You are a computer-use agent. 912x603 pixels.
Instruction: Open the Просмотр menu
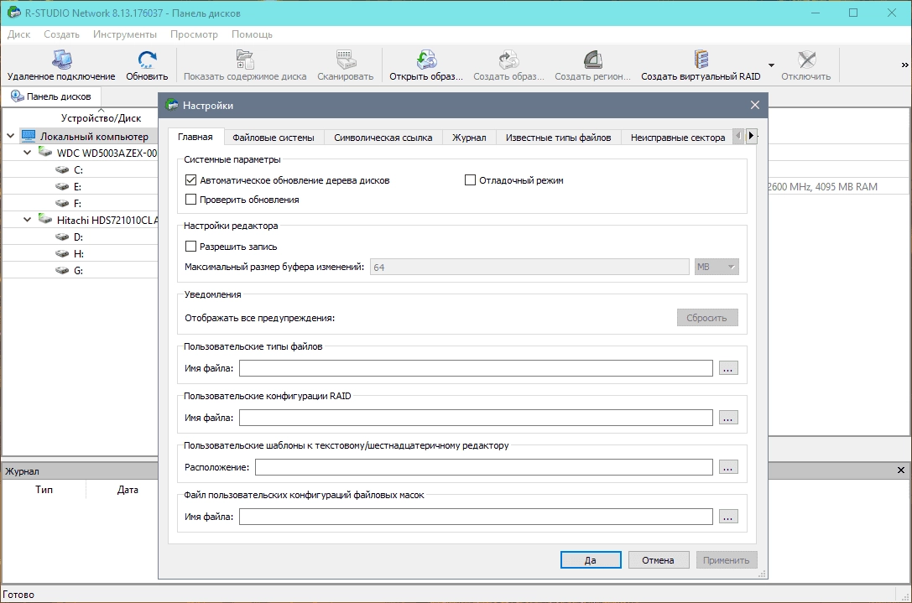(194, 34)
